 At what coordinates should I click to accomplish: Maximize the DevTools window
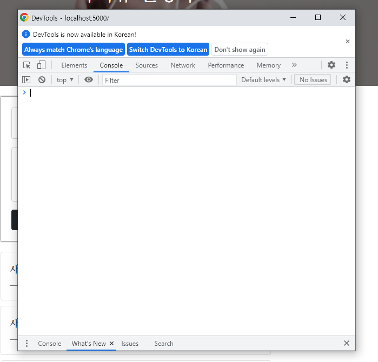(318, 18)
